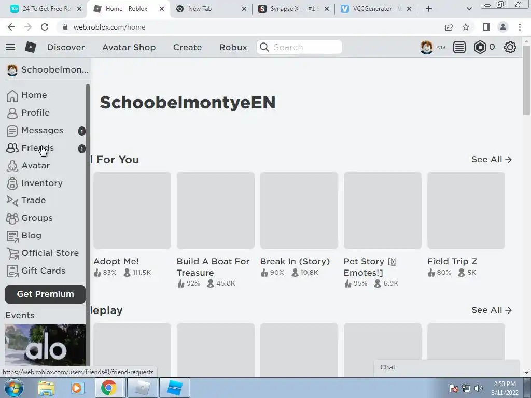Click the sidebar vertical scrollbar

tap(88, 226)
